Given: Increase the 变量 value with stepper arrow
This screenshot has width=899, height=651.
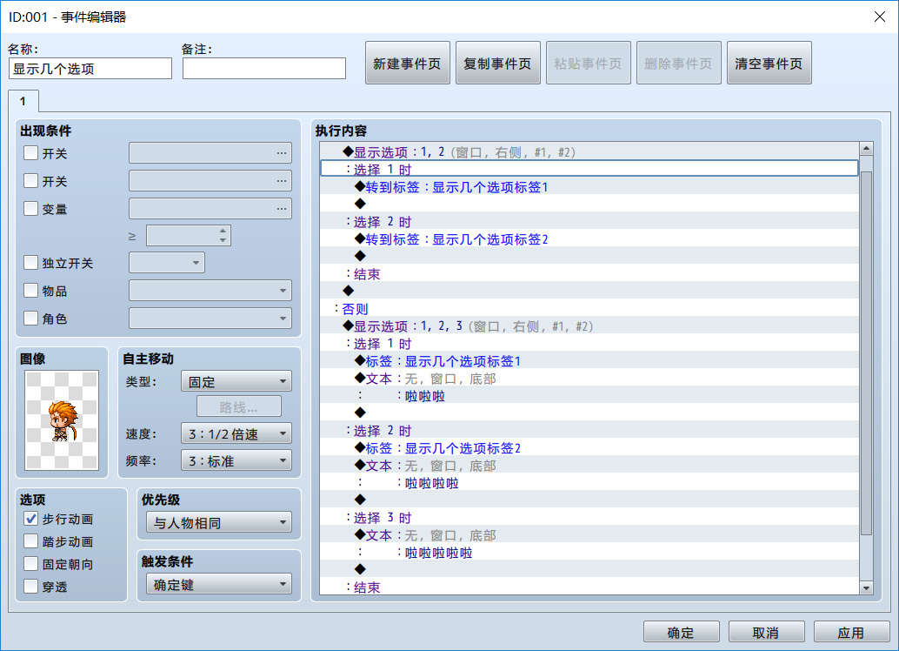Looking at the screenshot, I should [223, 231].
